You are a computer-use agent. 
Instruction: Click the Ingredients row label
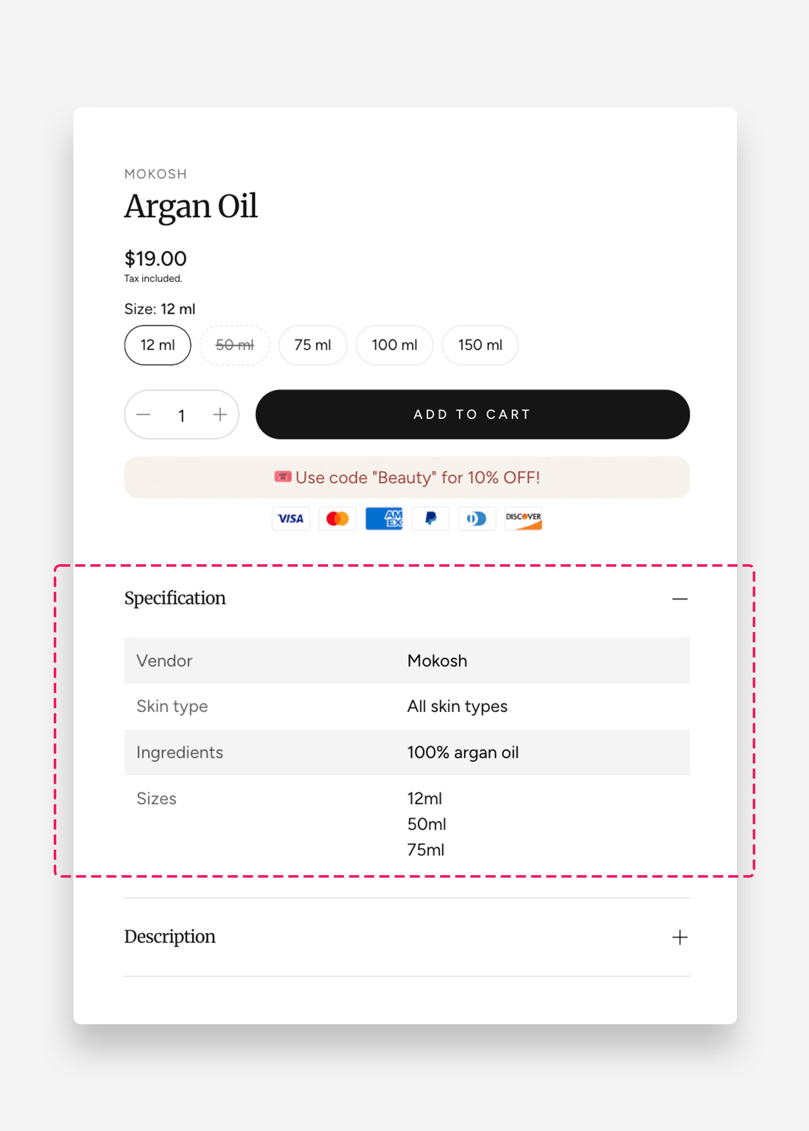180,753
